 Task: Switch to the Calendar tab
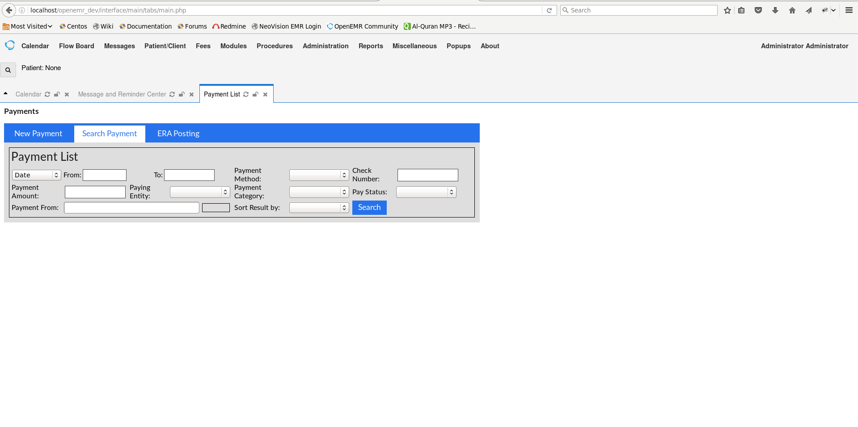[x=28, y=94]
